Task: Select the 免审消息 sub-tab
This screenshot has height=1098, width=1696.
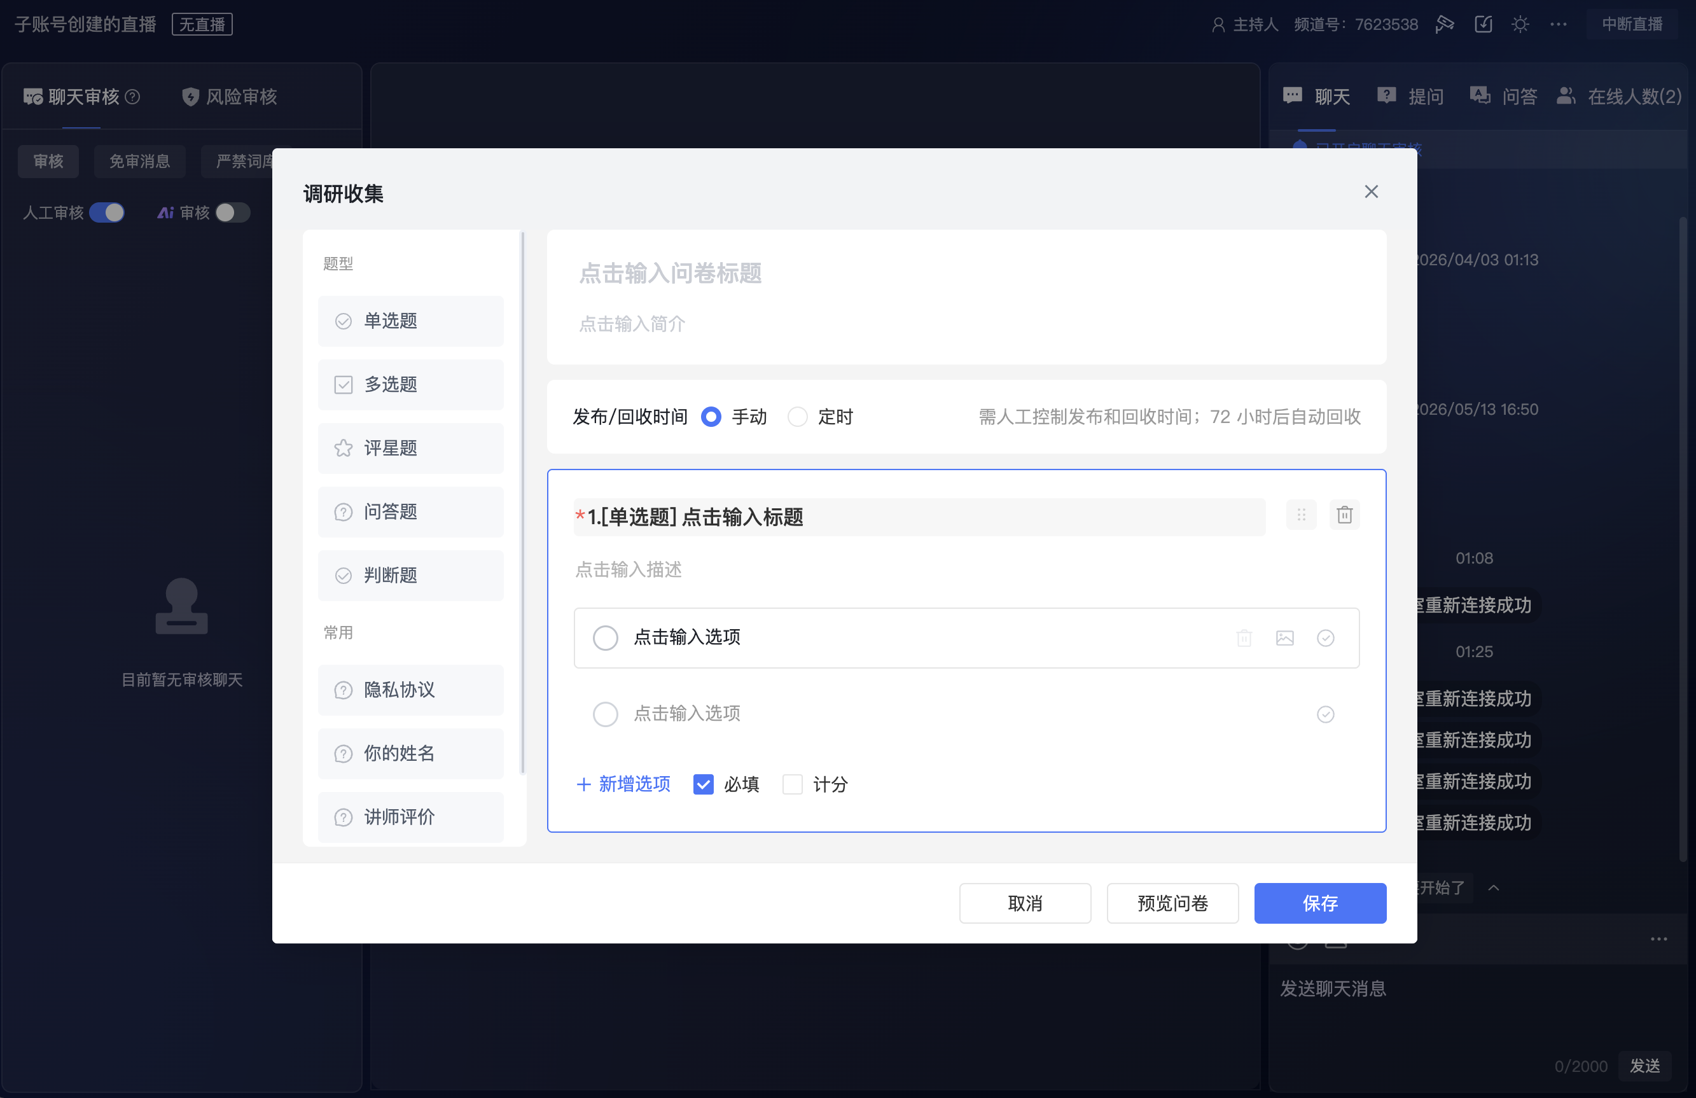Action: pos(140,161)
